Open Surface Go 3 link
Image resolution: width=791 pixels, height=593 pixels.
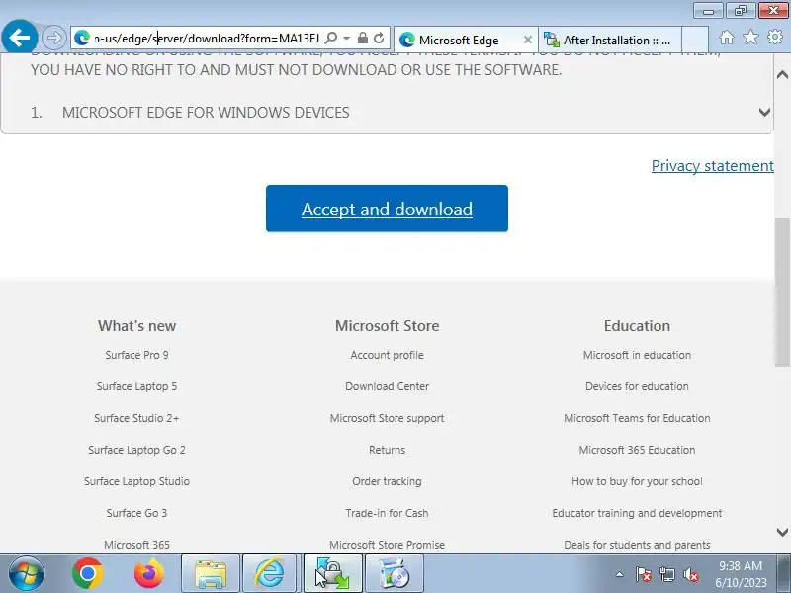[x=136, y=513]
